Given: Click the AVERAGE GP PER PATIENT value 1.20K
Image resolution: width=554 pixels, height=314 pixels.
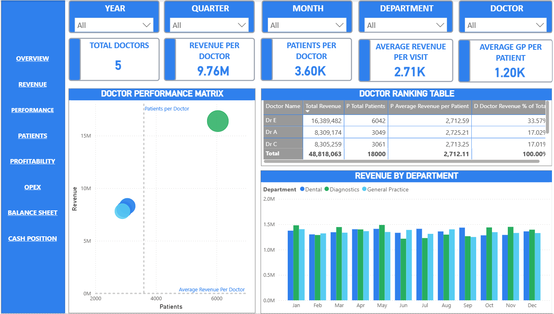Looking at the screenshot, I should pos(510,73).
